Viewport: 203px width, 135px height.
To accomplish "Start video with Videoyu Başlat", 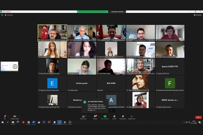I will click(14, 116).
